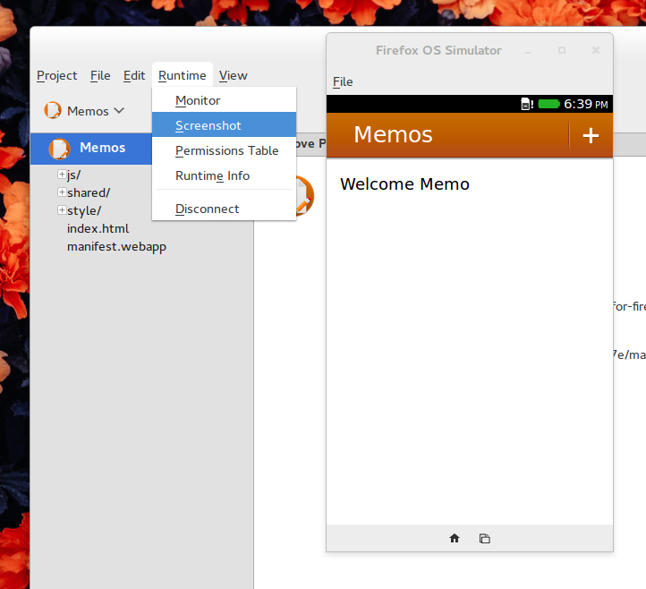Close the Firefox OS Simulator window

click(x=596, y=50)
